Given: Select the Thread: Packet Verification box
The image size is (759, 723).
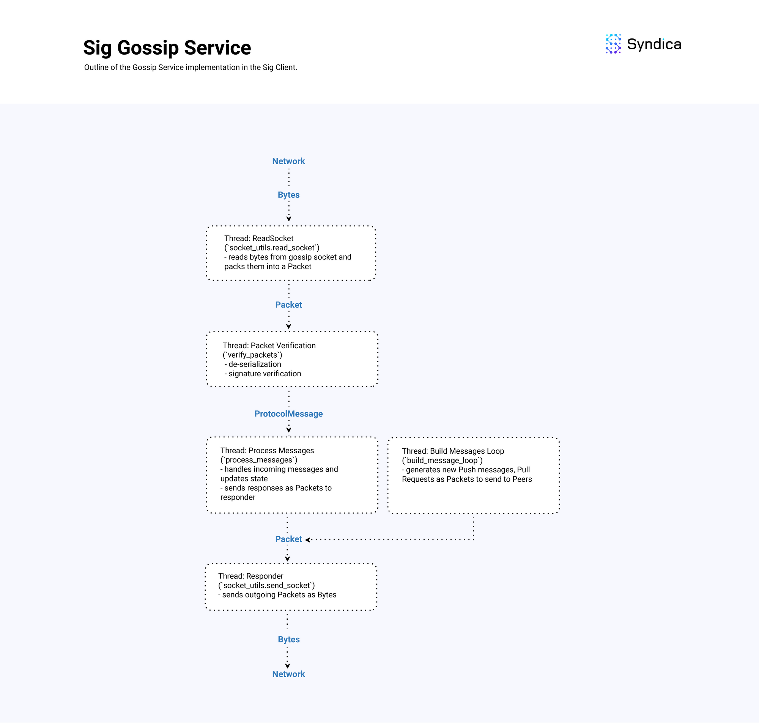Looking at the screenshot, I should 292,359.
